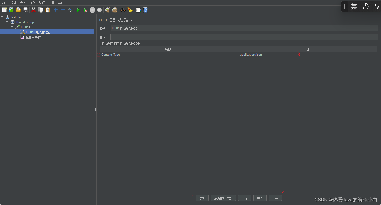Open the Function Helper list icon
Screen dimensions: 381x205
pos(138,10)
